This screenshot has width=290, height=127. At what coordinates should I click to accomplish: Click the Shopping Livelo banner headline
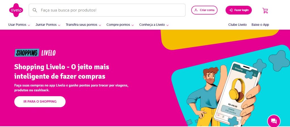coord(61,72)
